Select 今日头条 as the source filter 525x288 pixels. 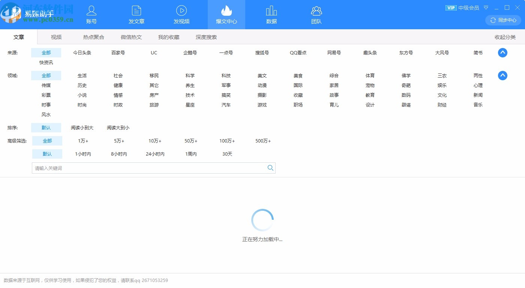[82, 53]
